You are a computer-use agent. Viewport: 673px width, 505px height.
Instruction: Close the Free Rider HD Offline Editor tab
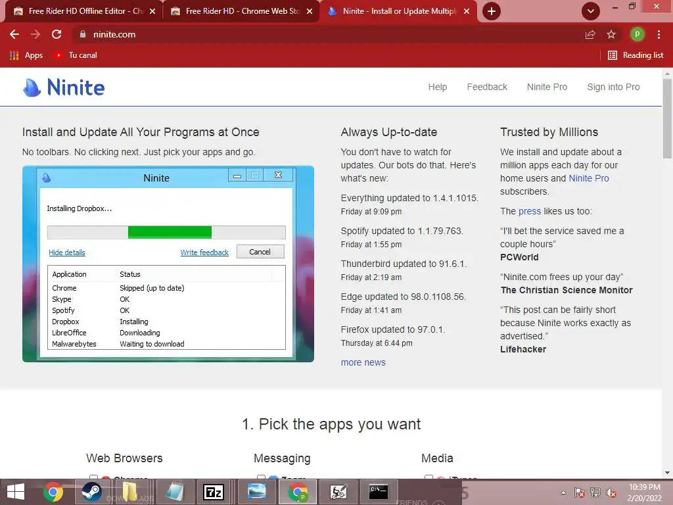tap(152, 11)
